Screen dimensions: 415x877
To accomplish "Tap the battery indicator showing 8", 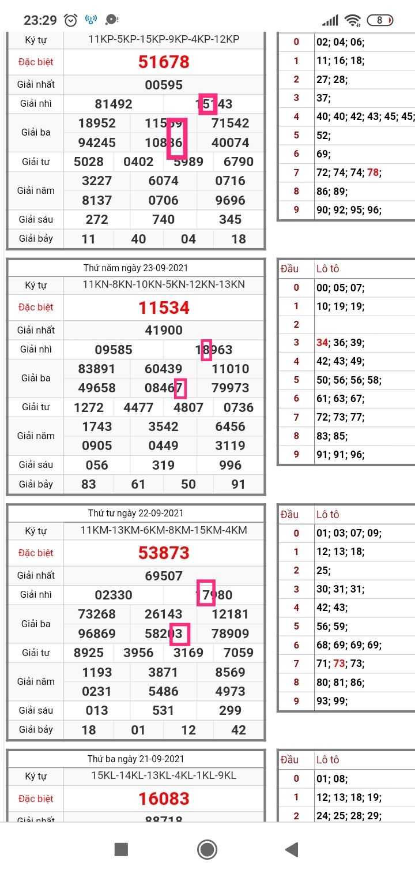I will point(380,20).
